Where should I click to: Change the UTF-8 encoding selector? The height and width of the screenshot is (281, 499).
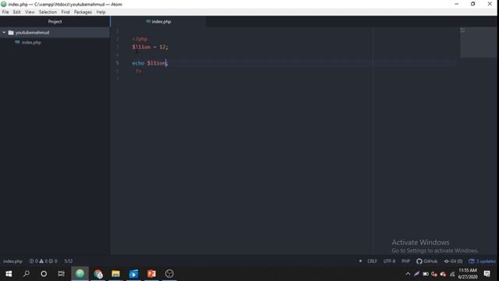tap(389, 261)
